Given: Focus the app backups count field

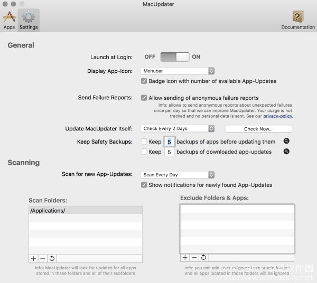Looking at the screenshot, I should tap(169, 142).
